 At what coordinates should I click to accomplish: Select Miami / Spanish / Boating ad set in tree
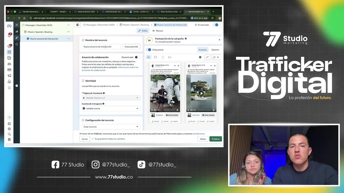point(40,32)
